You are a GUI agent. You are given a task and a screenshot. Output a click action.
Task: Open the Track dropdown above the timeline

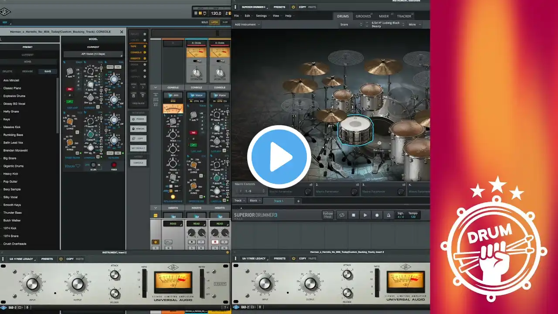pos(239,201)
